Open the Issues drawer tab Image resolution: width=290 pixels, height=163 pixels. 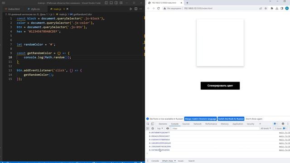[x=181, y=161]
